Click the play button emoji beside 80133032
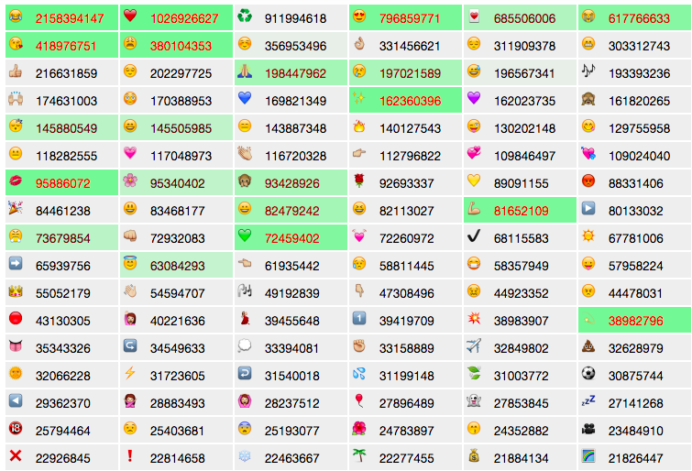The width and height of the screenshot is (692, 471). tap(588, 208)
